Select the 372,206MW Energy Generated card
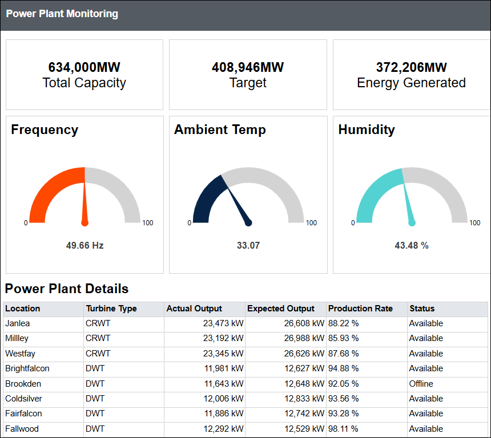The image size is (491, 438). [412, 75]
